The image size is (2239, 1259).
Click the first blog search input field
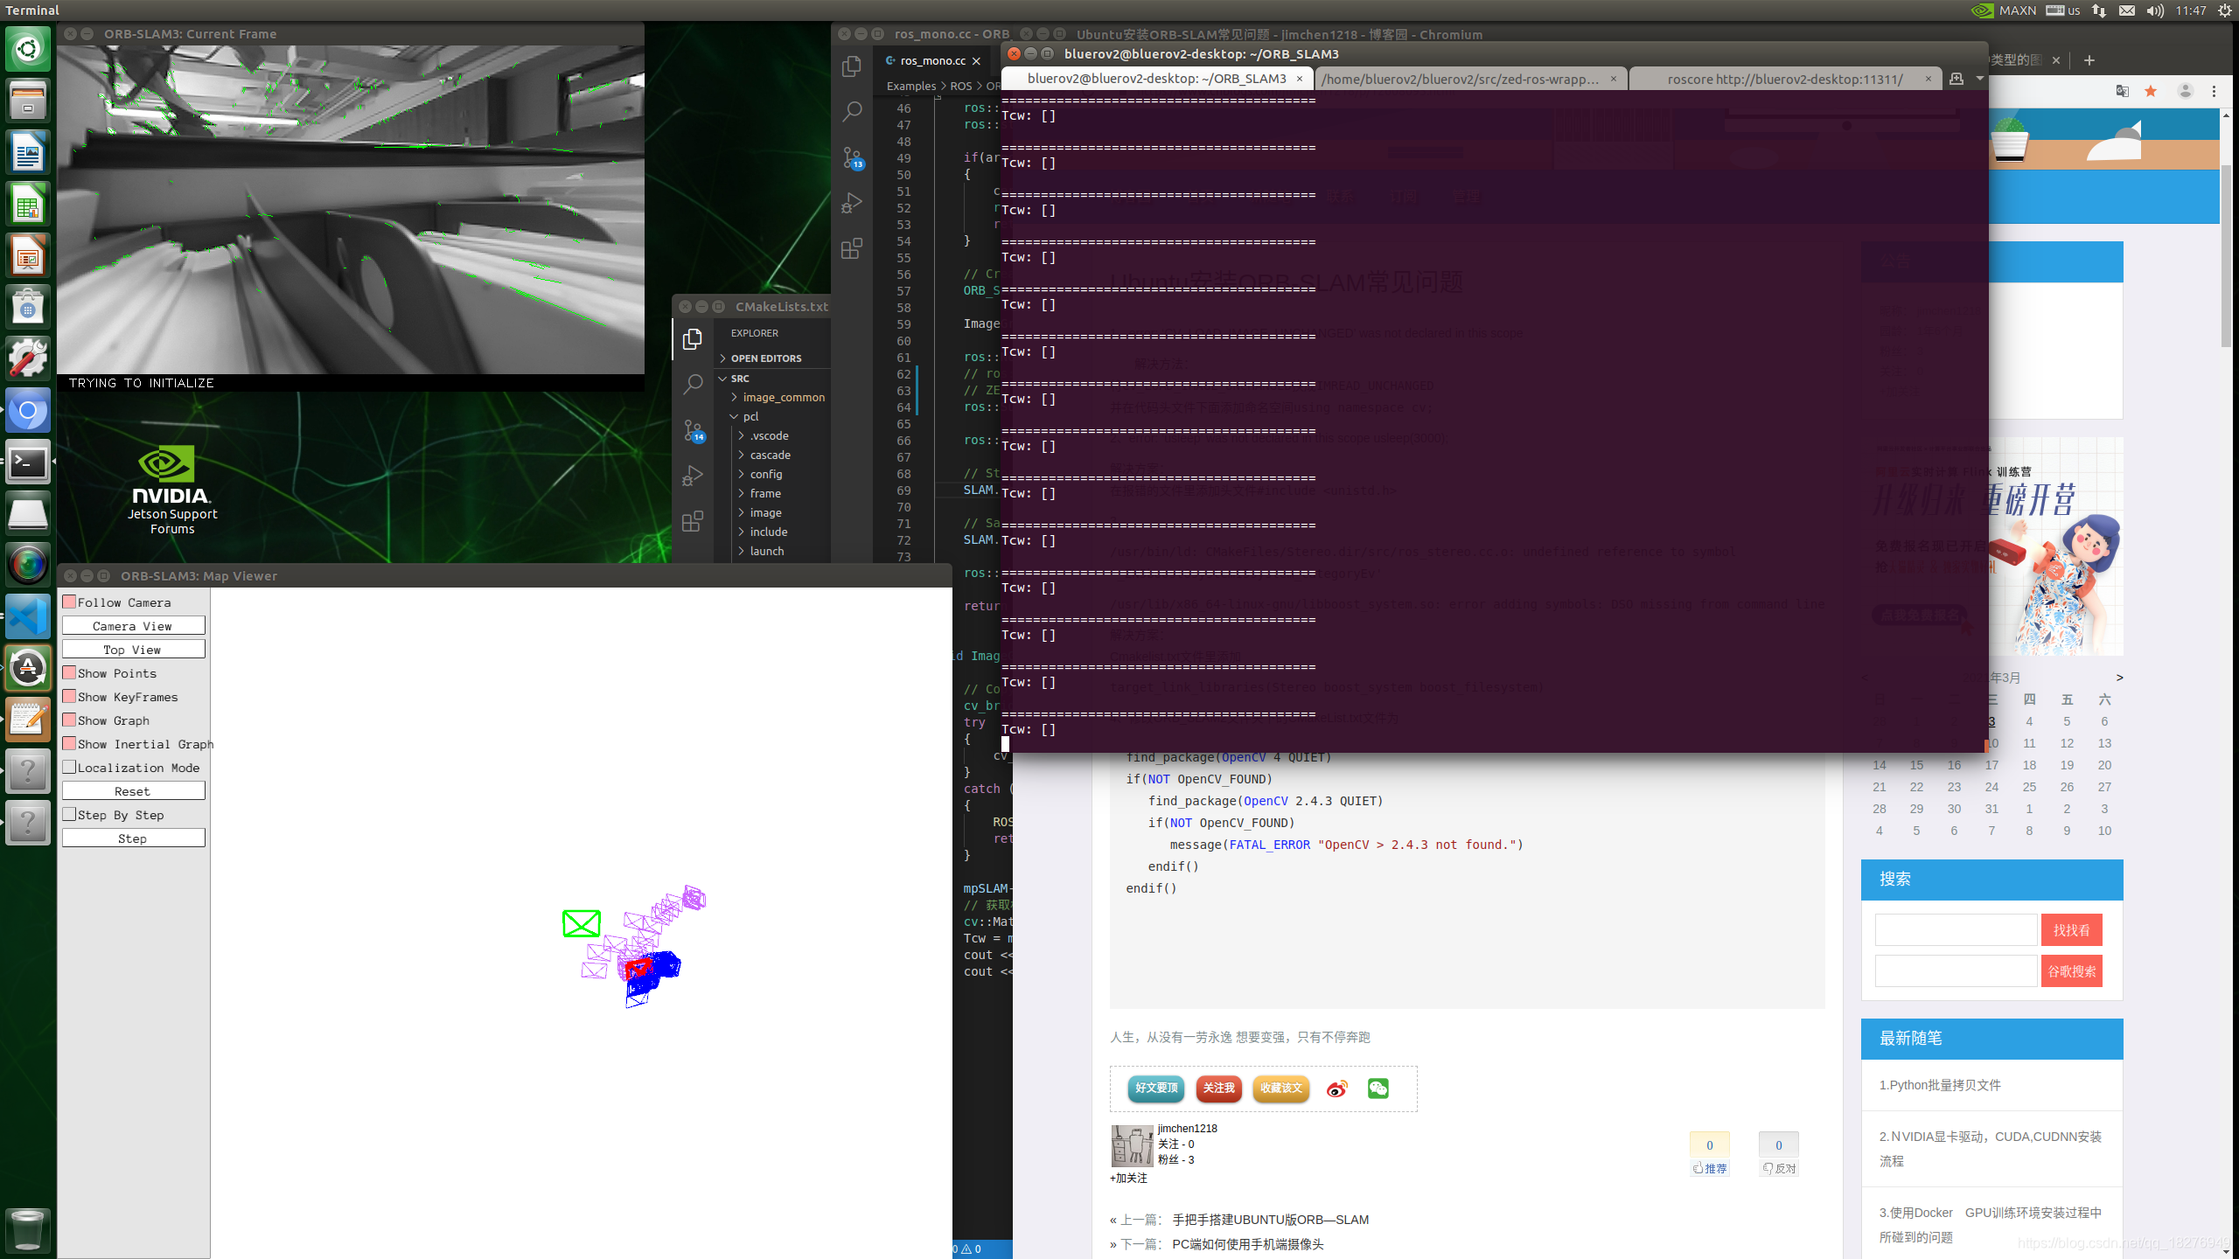pyautogui.click(x=1956, y=929)
